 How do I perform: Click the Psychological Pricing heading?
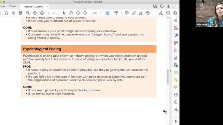(x=42, y=49)
